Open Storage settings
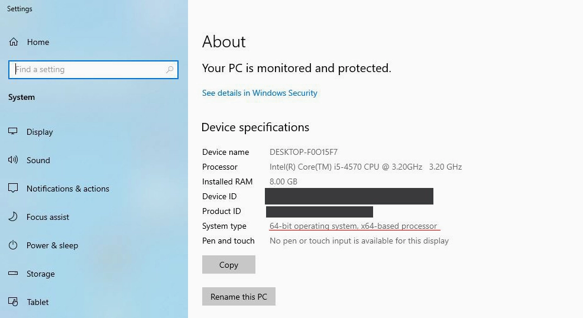Screen dimensions: 583x318 41,274
